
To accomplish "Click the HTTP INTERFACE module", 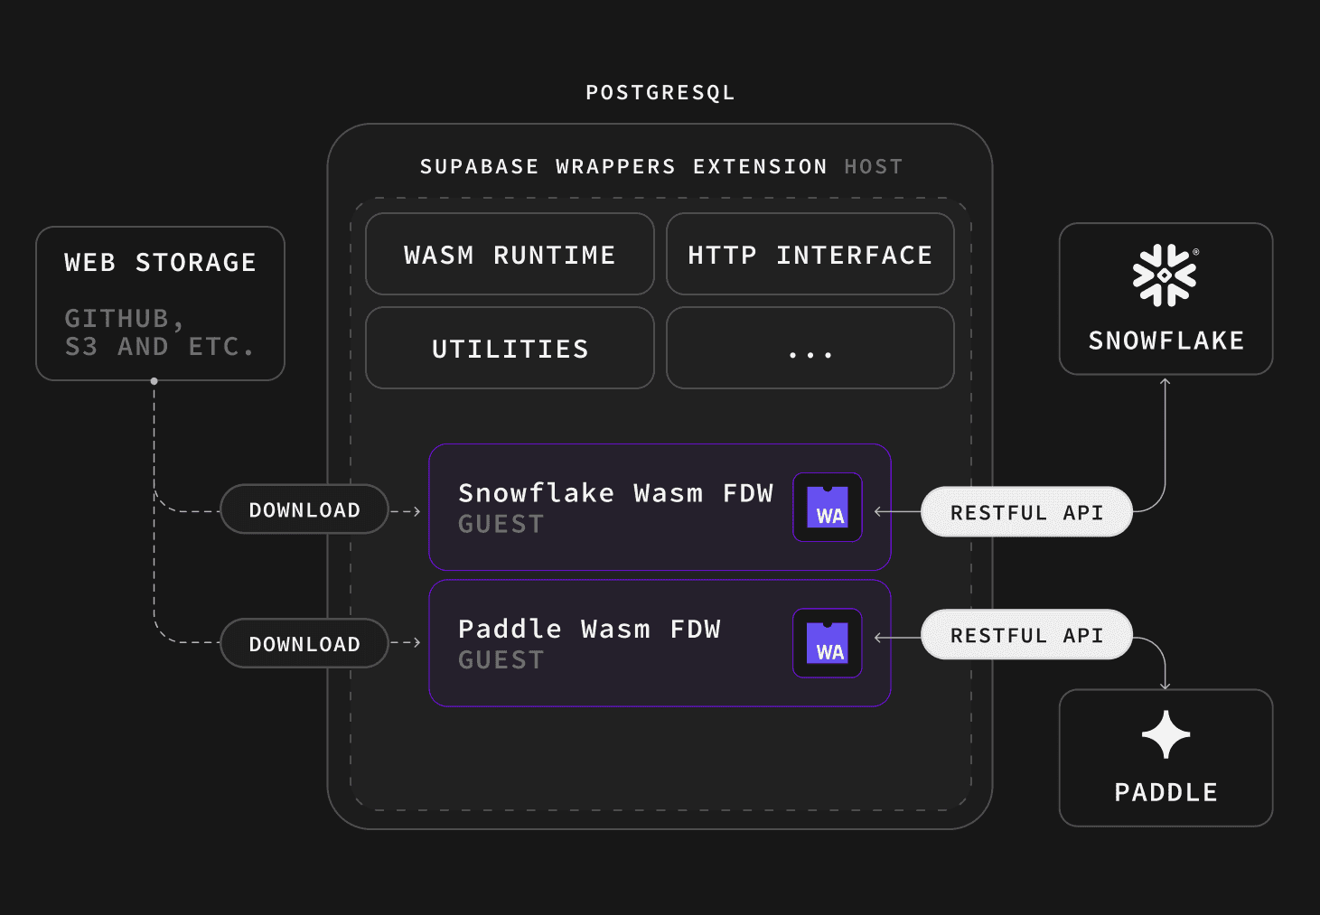I will coord(810,254).
